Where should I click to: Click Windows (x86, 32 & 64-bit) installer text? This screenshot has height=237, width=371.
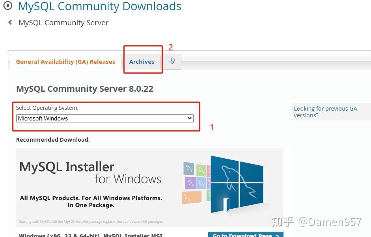pyautogui.click(x=91, y=235)
